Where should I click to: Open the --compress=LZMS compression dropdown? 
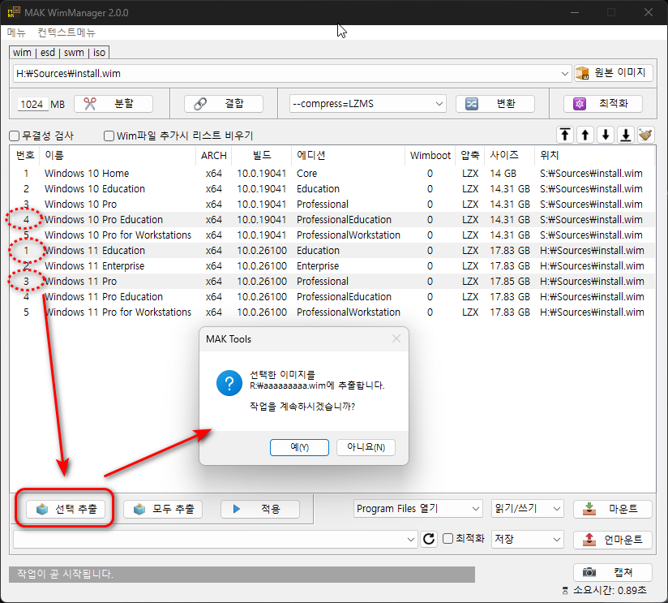(x=368, y=104)
